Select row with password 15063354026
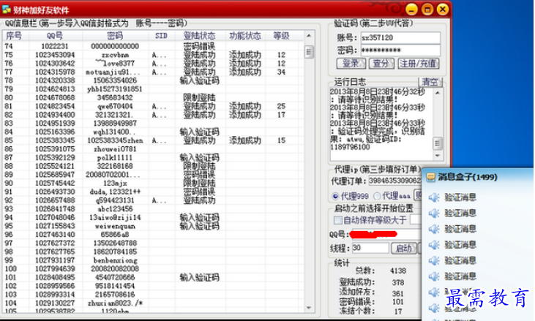 [153, 80]
